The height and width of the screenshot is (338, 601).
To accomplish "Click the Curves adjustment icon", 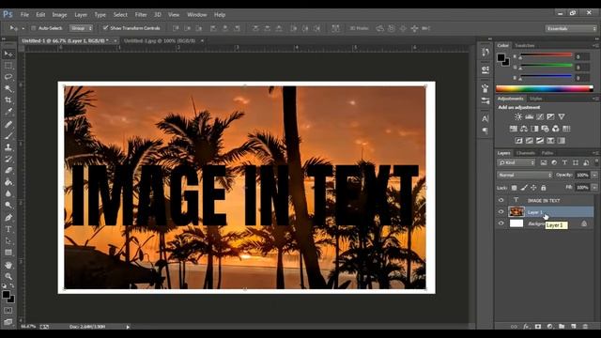I will [540, 116].
